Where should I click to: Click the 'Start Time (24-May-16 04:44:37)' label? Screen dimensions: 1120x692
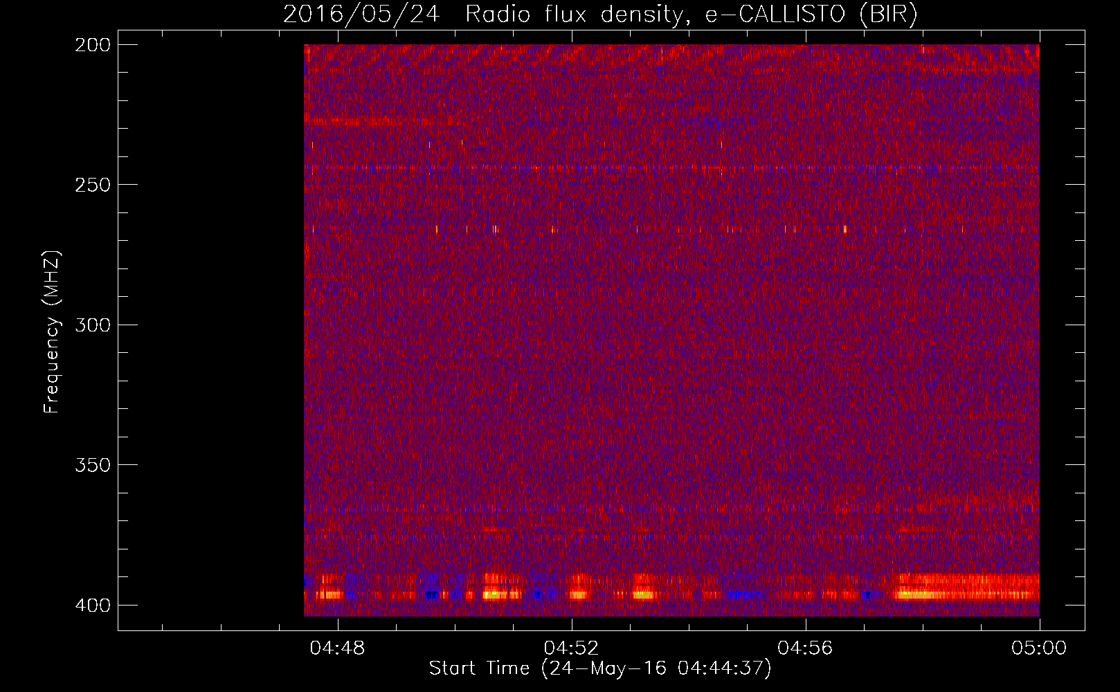click(600, 668)
